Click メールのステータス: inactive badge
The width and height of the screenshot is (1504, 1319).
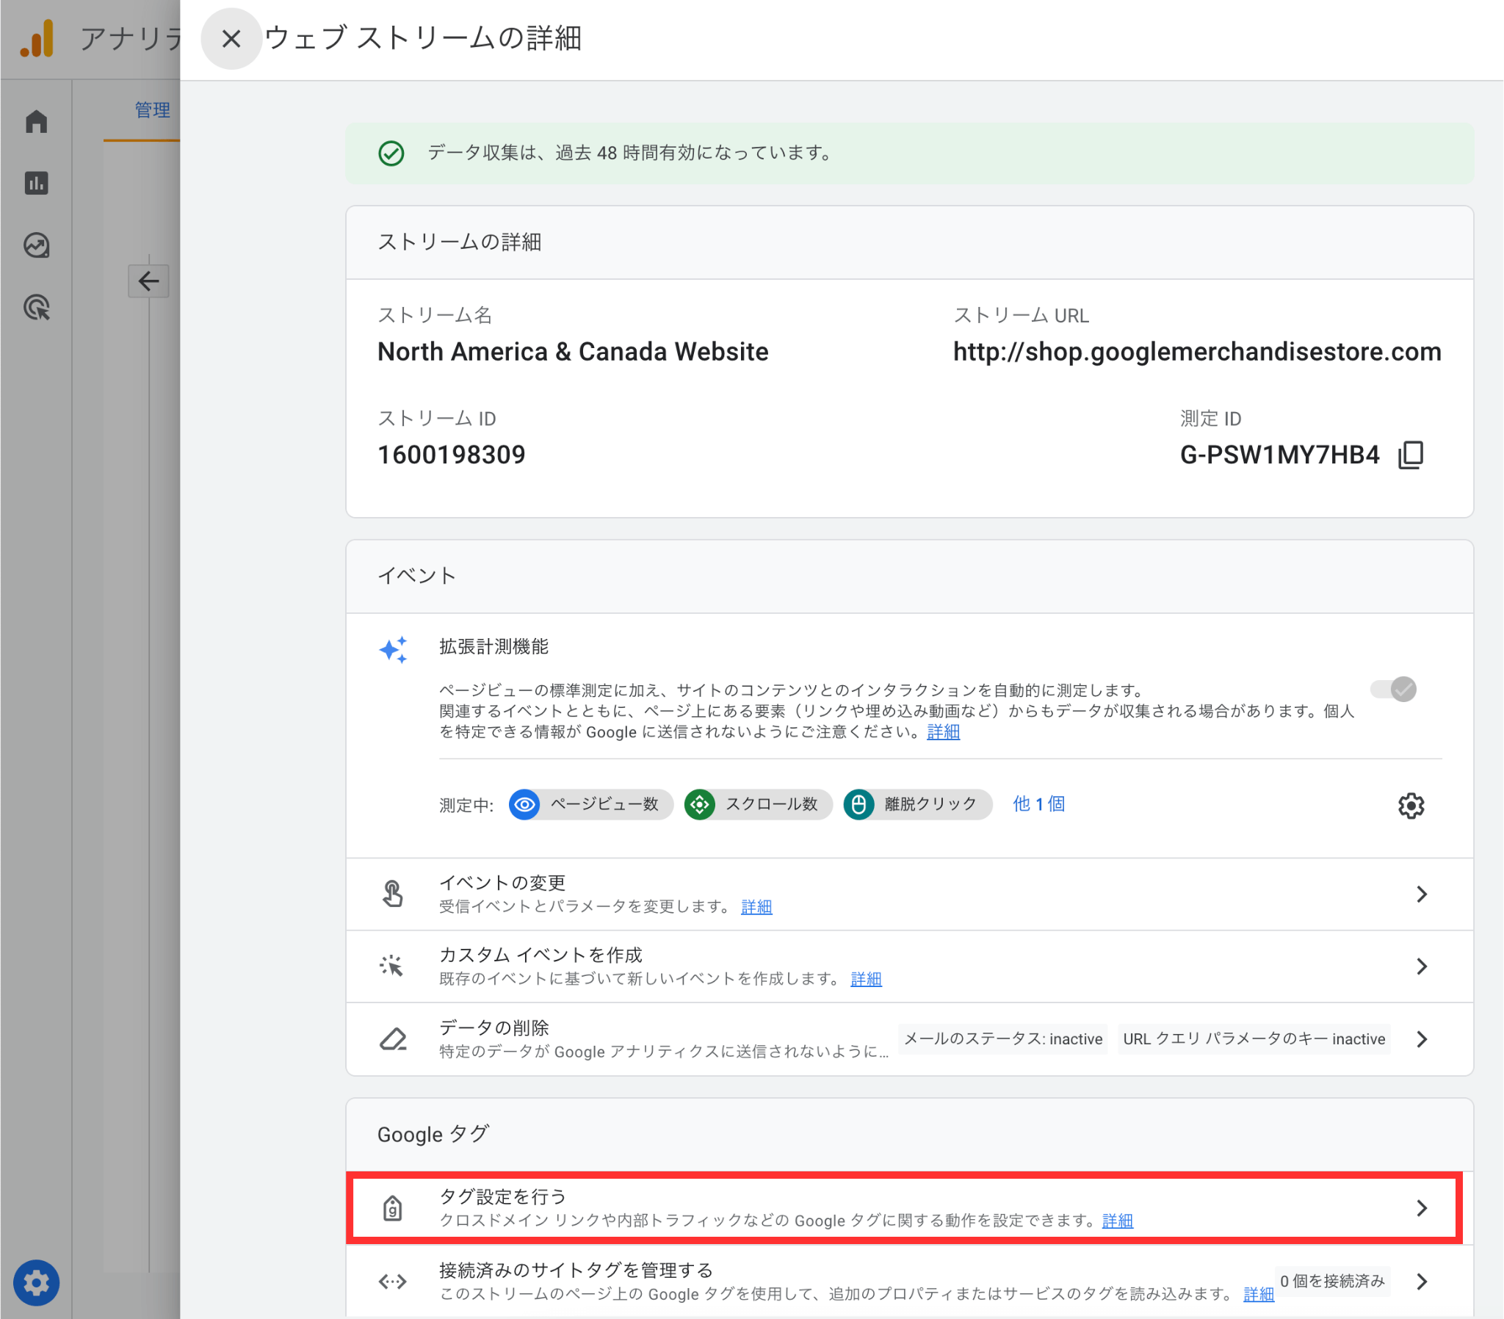click(x=1003, y=1039)
